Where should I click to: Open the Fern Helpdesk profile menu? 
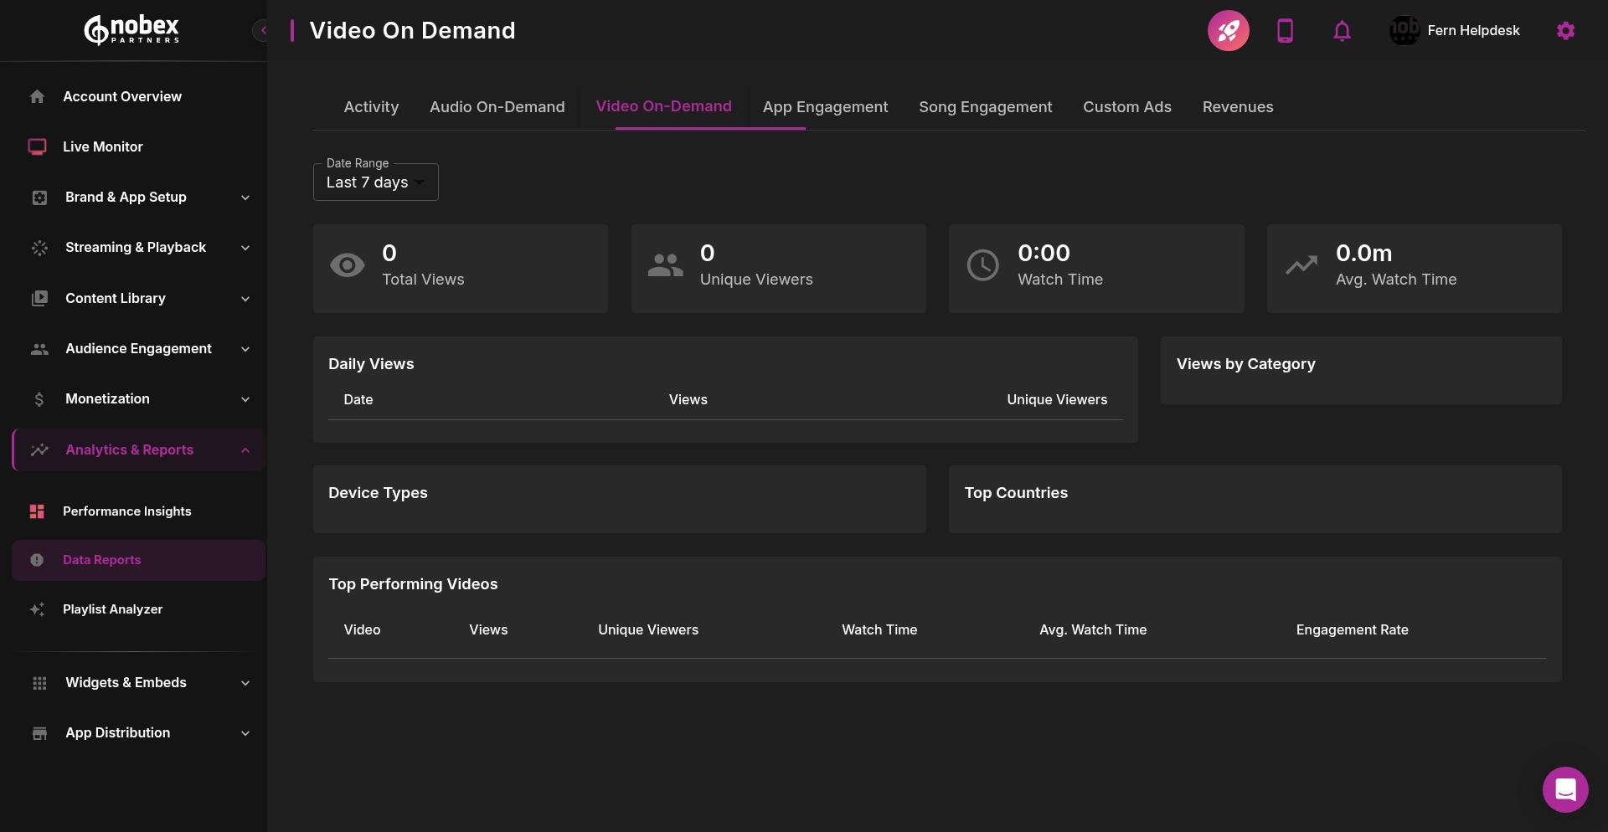pyautogui.click(x=1456, y=30)
